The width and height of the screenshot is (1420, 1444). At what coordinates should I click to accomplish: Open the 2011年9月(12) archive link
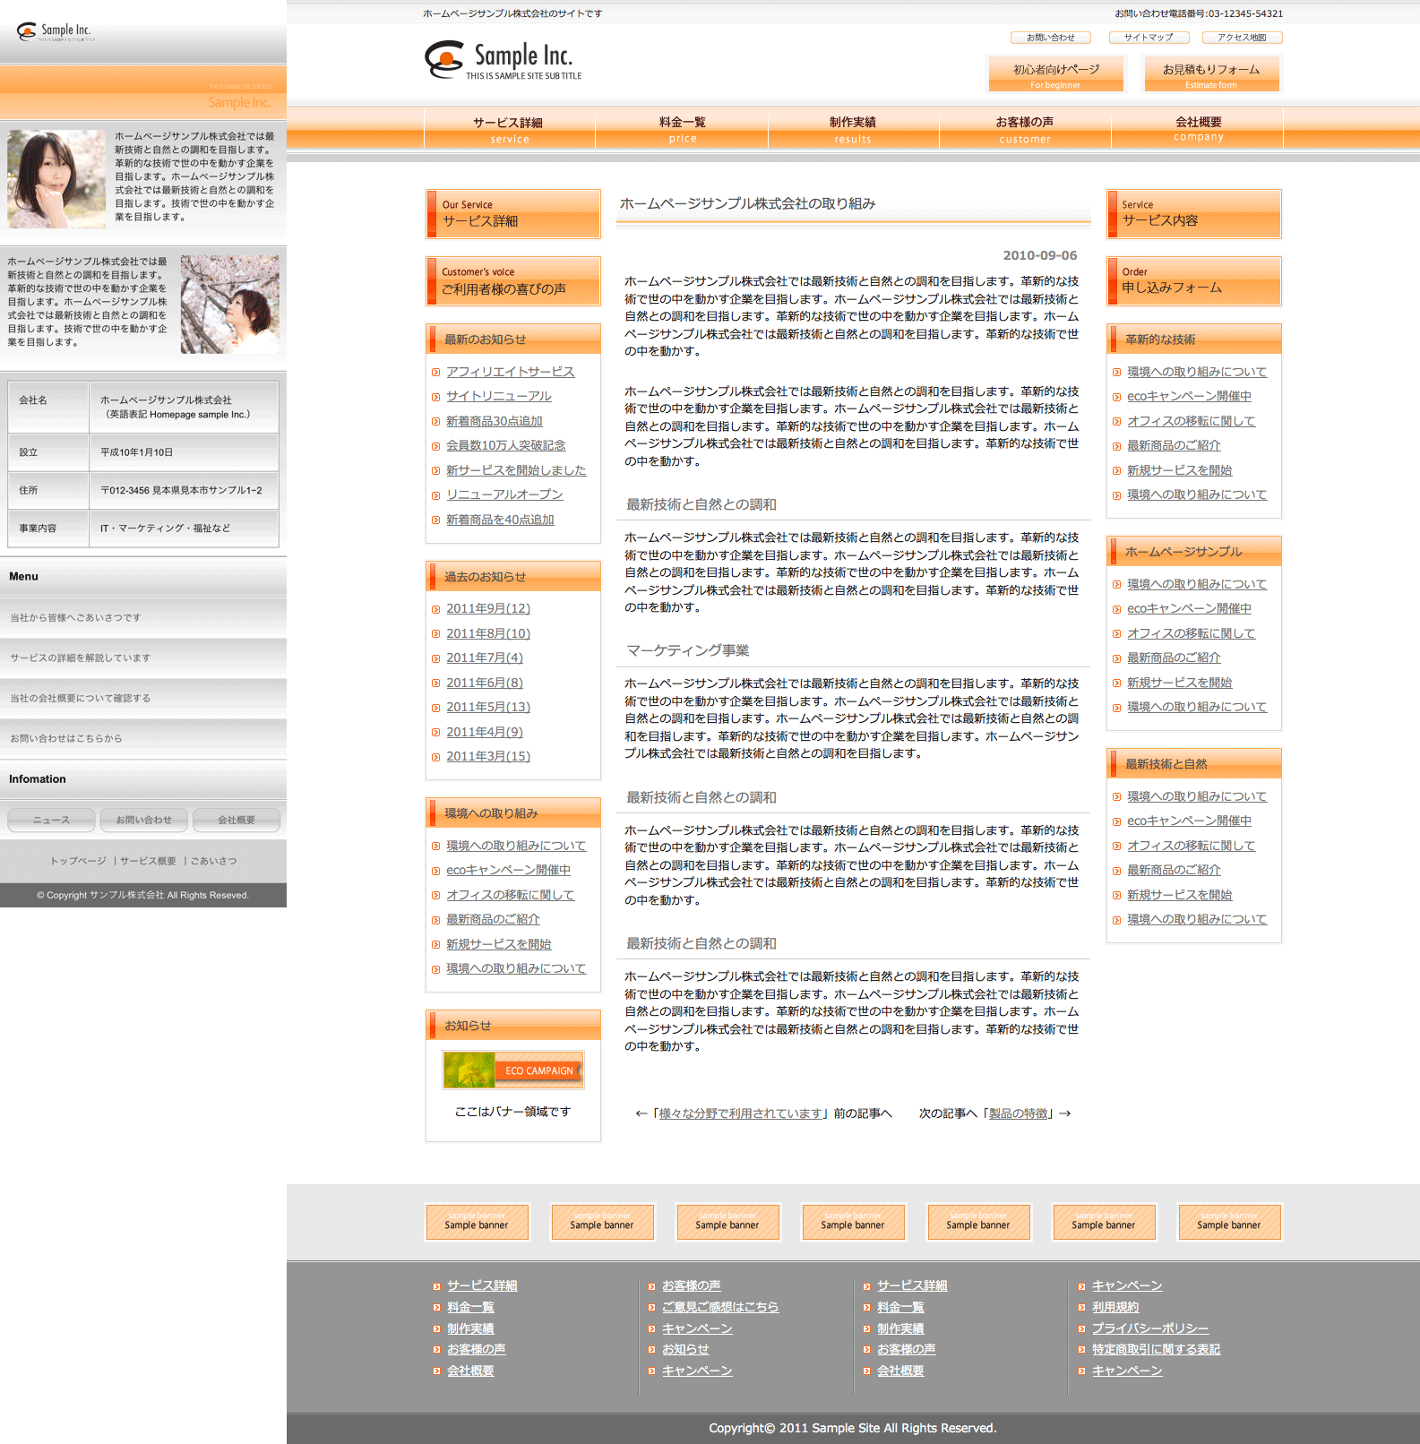(488, 609)
